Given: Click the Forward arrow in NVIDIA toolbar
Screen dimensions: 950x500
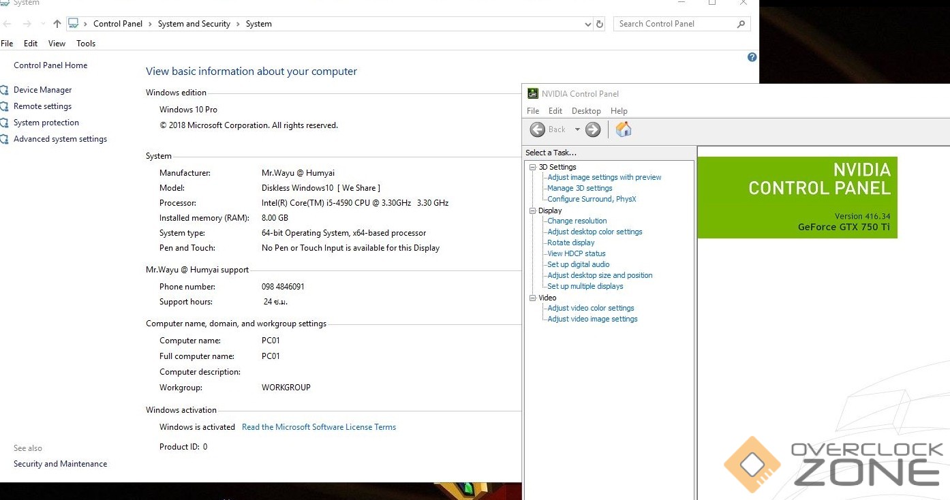Looking at the screenshot, I should point(593,129).
